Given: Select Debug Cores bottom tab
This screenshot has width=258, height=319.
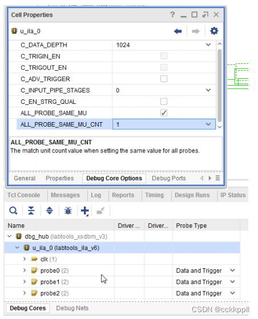Looking at the screenshot, I should pyautogui.click(x=27, y=308).
